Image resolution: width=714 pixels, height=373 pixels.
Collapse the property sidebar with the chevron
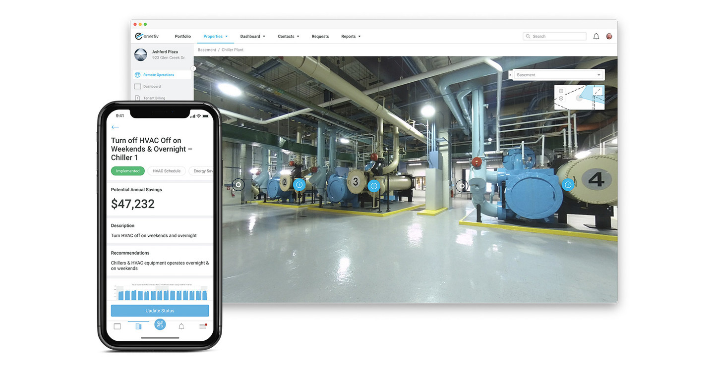(x=193, y=68)
